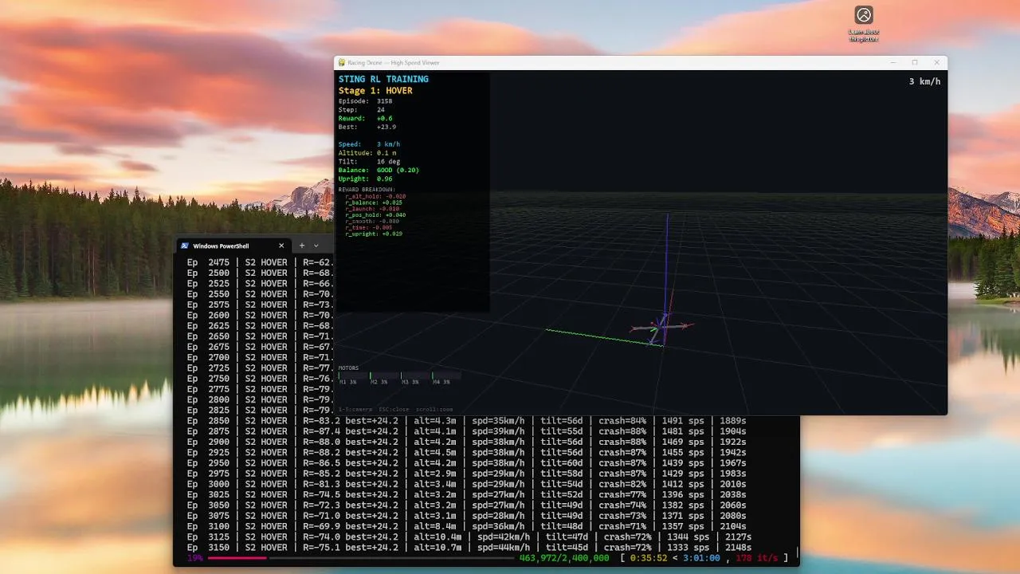Click the PowerShell icon in the tab
Screen dimensions: 1020x574
185,246
